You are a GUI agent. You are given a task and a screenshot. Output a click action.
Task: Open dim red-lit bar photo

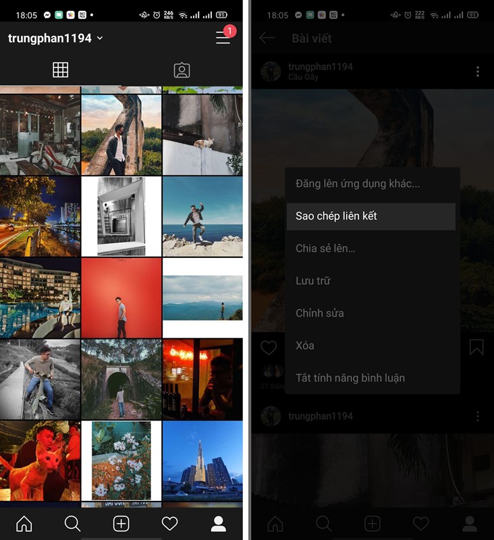coord(202,379)
